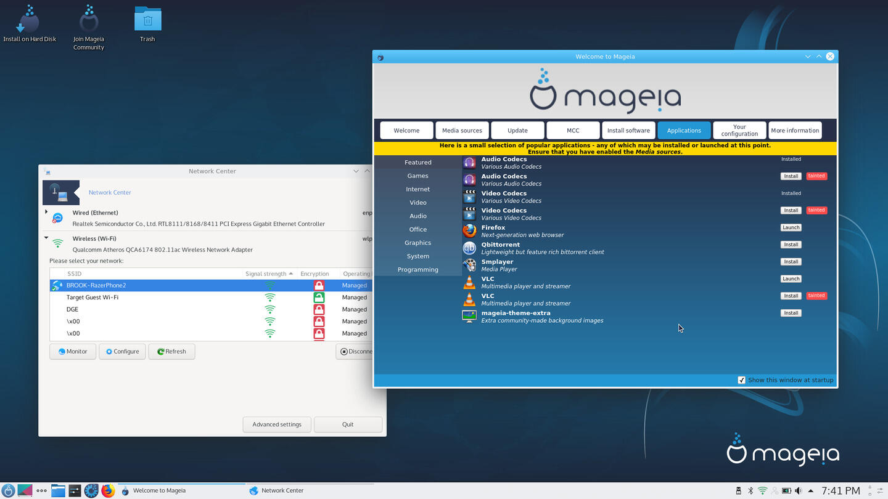The image size is (888, 499).
Task: Click Wi-Fi icon in system tray
Action: tap(763, 490)
